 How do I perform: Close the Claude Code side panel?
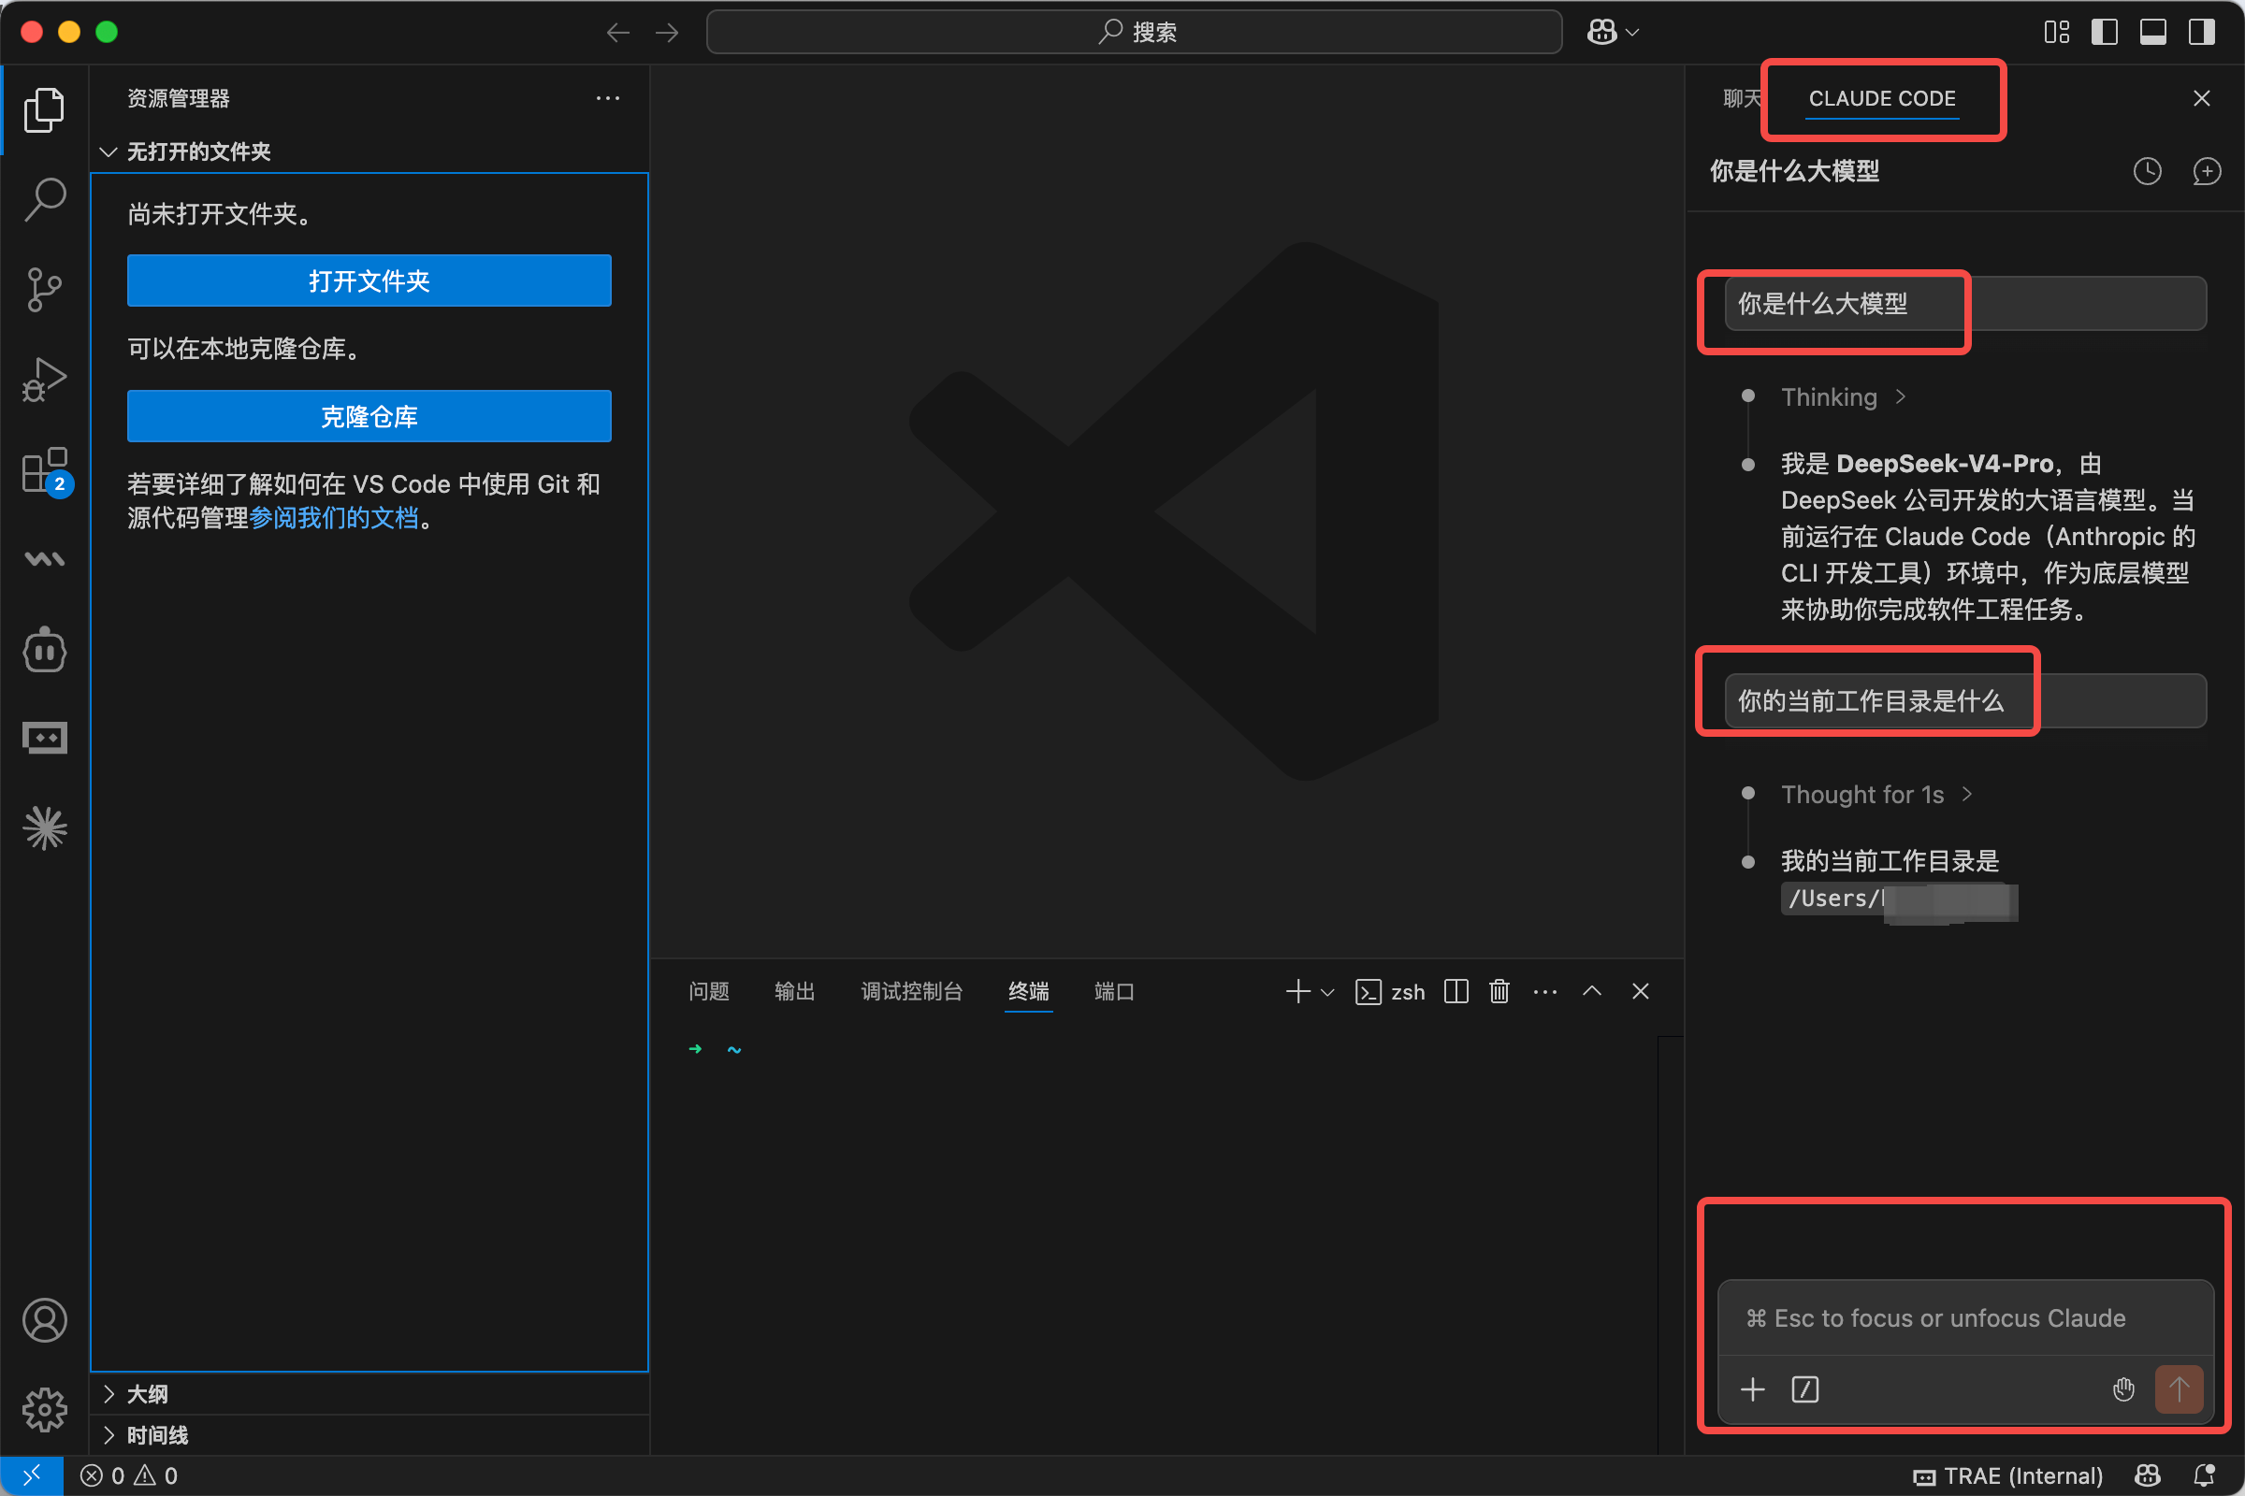2202,98
